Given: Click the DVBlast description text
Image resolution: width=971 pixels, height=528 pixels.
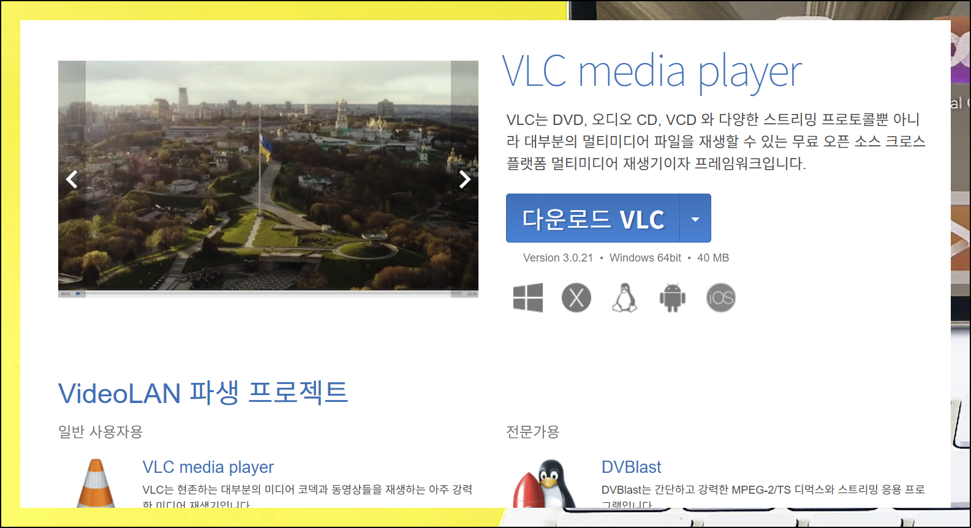Looking at the screenshot, I should click(x=763, y=496).
